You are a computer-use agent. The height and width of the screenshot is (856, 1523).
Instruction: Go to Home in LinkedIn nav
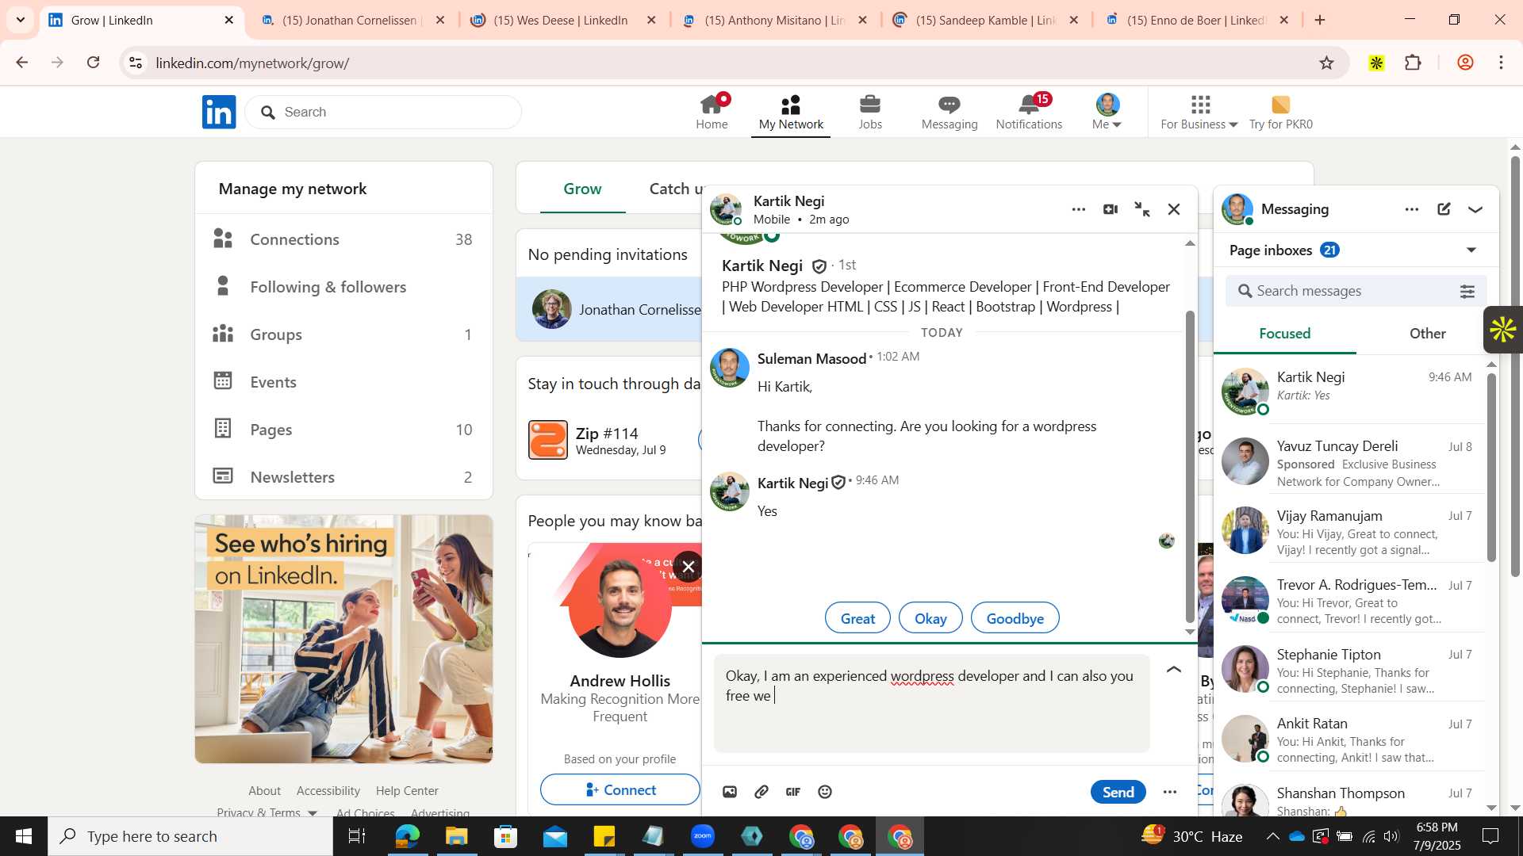[712, 112]
